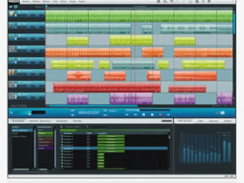Select the drum instrument icon on track 1
Screen dimensions: 244x183
11,13
